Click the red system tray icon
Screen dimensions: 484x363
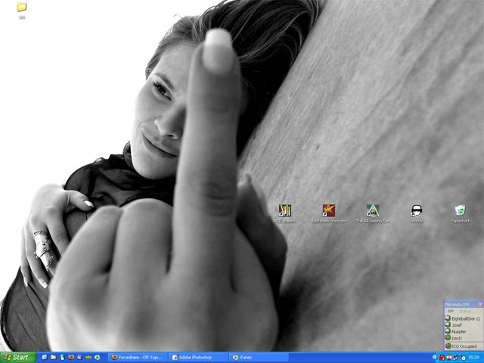tap(442, 358)
